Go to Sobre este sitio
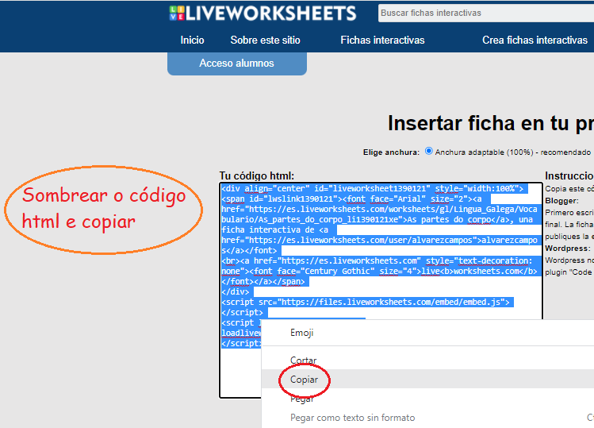594x428 pixels. click(265, 40)
